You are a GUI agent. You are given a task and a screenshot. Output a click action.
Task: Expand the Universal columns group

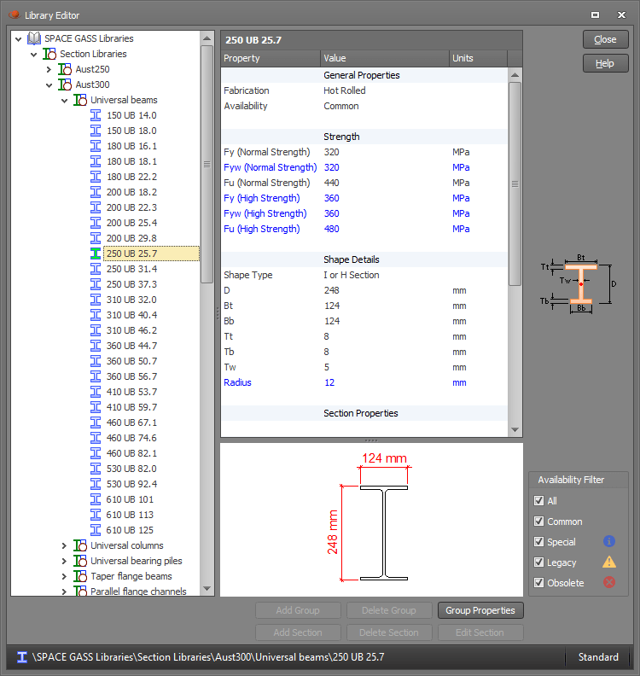pos(64,545)
